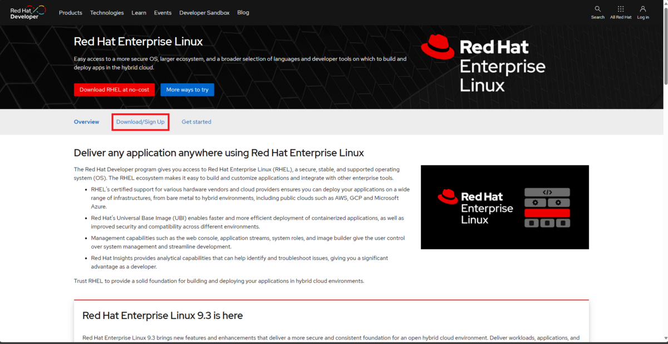Image resolution: width=668 pixels, height=344 pixels.
Task: Click the Red Hat Enterprise Linux banner logo
Action: point(483,63)
